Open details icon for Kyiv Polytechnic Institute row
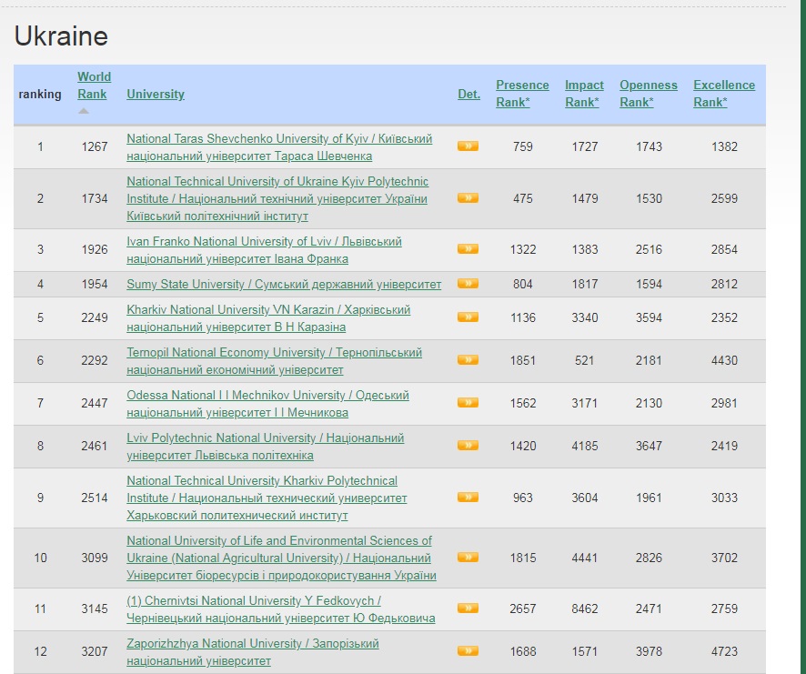Viewport: 806px width, 674px height. click(x=468, y=198)
